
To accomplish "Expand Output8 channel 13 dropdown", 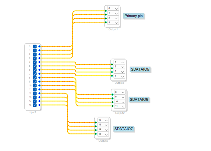I will (x=103, y=125).
